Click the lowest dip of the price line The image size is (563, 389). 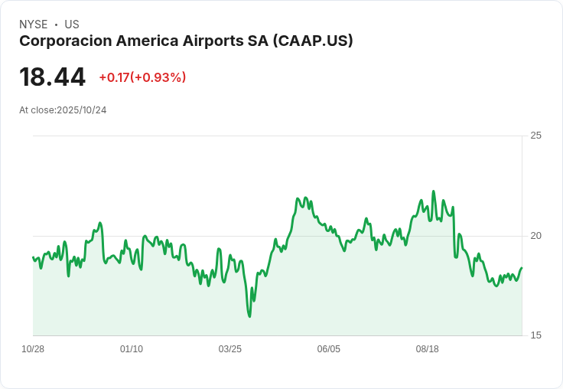249,315
